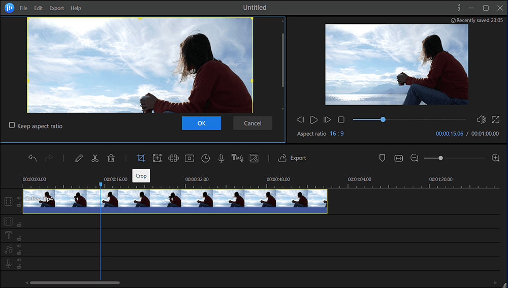Image resolution: width=508 pixels, height=288 pixels.
Task: Start voiceover recording from toolbar microphone
Action: [x=221, y=158]
